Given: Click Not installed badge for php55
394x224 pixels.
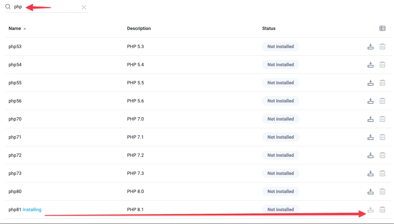Looking at the screenshot, I should coord(281,83).
